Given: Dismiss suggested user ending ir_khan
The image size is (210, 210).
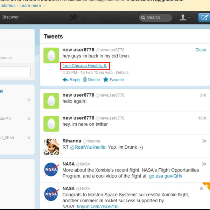Looking at the screenshot, I should click(29, 138).
